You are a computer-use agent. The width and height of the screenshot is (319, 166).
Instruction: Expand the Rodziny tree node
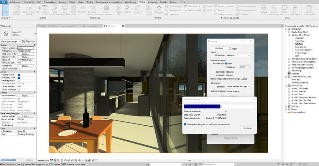(286, 106)
